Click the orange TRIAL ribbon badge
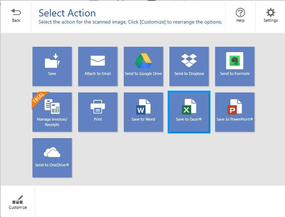The image size is (285, 217). tap(39, 98)
